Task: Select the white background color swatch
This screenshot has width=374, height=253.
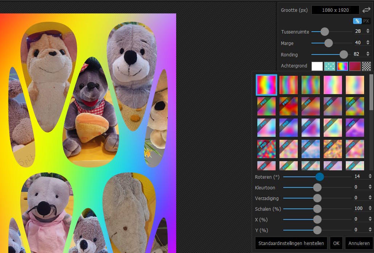Action: coord(317,66)
